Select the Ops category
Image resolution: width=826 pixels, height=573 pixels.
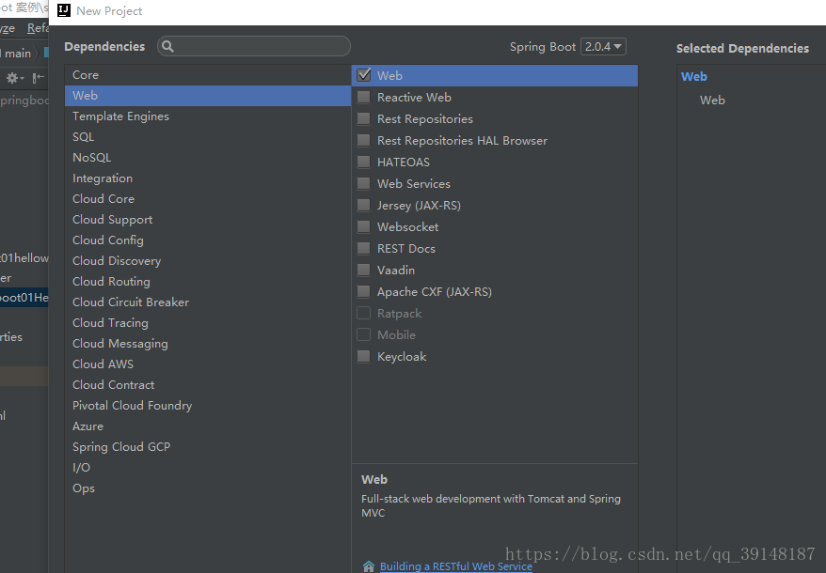tap(208, 488)
